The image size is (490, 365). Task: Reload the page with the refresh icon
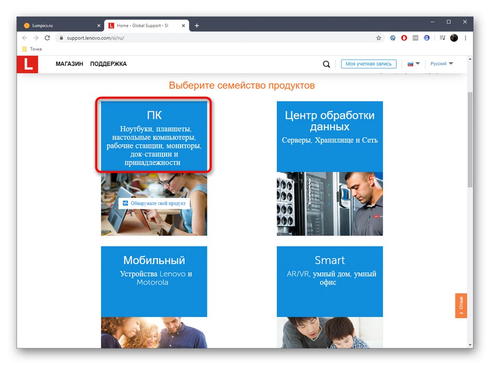tap(47, 38)
